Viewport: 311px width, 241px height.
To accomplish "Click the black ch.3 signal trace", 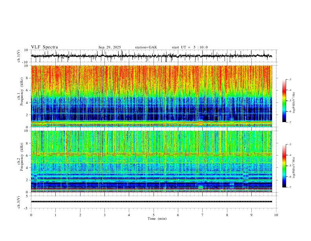I will tap(151, 202).
